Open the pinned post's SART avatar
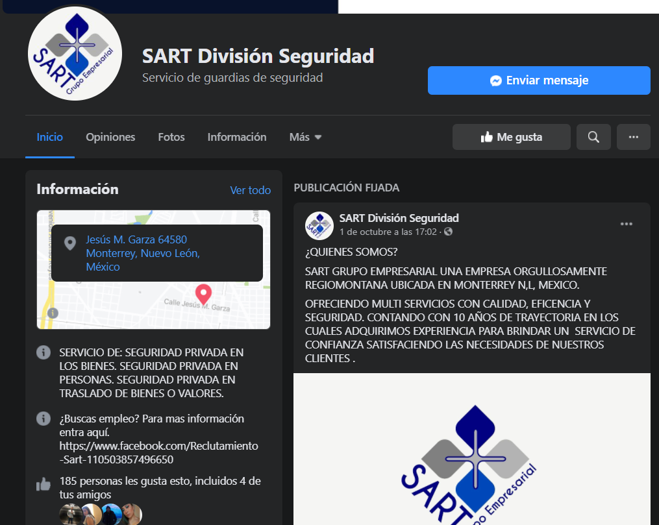The height and width of the screenshot is (525, 659). coord(319,226)
